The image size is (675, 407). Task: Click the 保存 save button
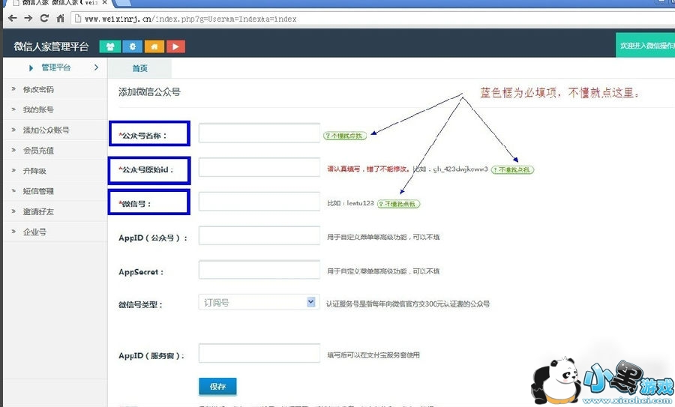[x=217, y=386]
